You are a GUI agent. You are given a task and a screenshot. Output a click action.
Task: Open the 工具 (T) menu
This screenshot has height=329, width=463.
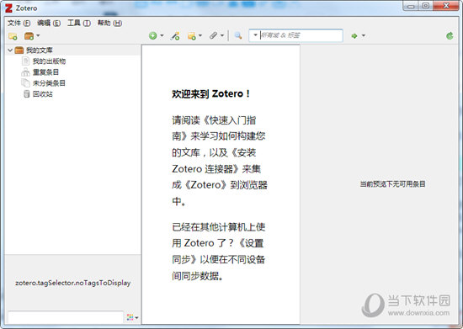(x=79, y=23)
